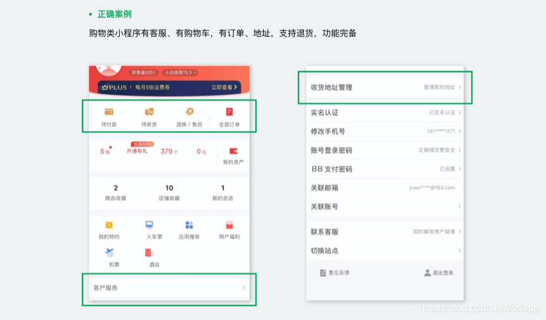Viewport: 546px width, 320px height.
Task: Click the PLUS crown icon
Action: [105, 87]
